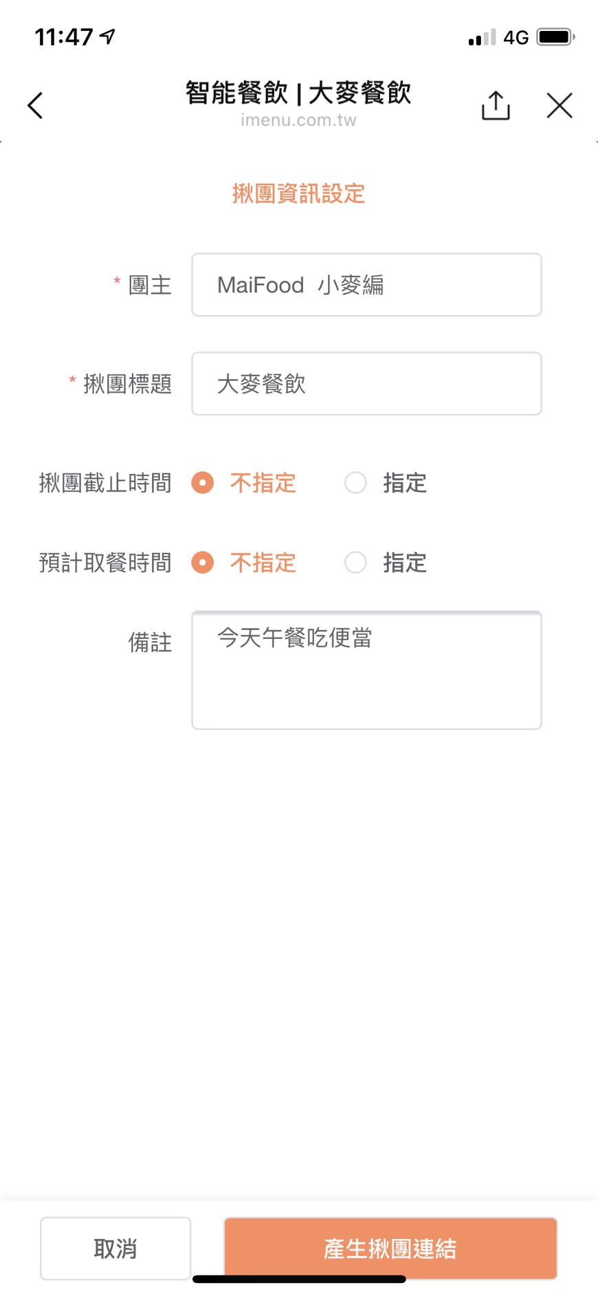This screenshot has width=598, height=1296.
Task: Tap the location arrow beside the clock
Action: [108, 36]
